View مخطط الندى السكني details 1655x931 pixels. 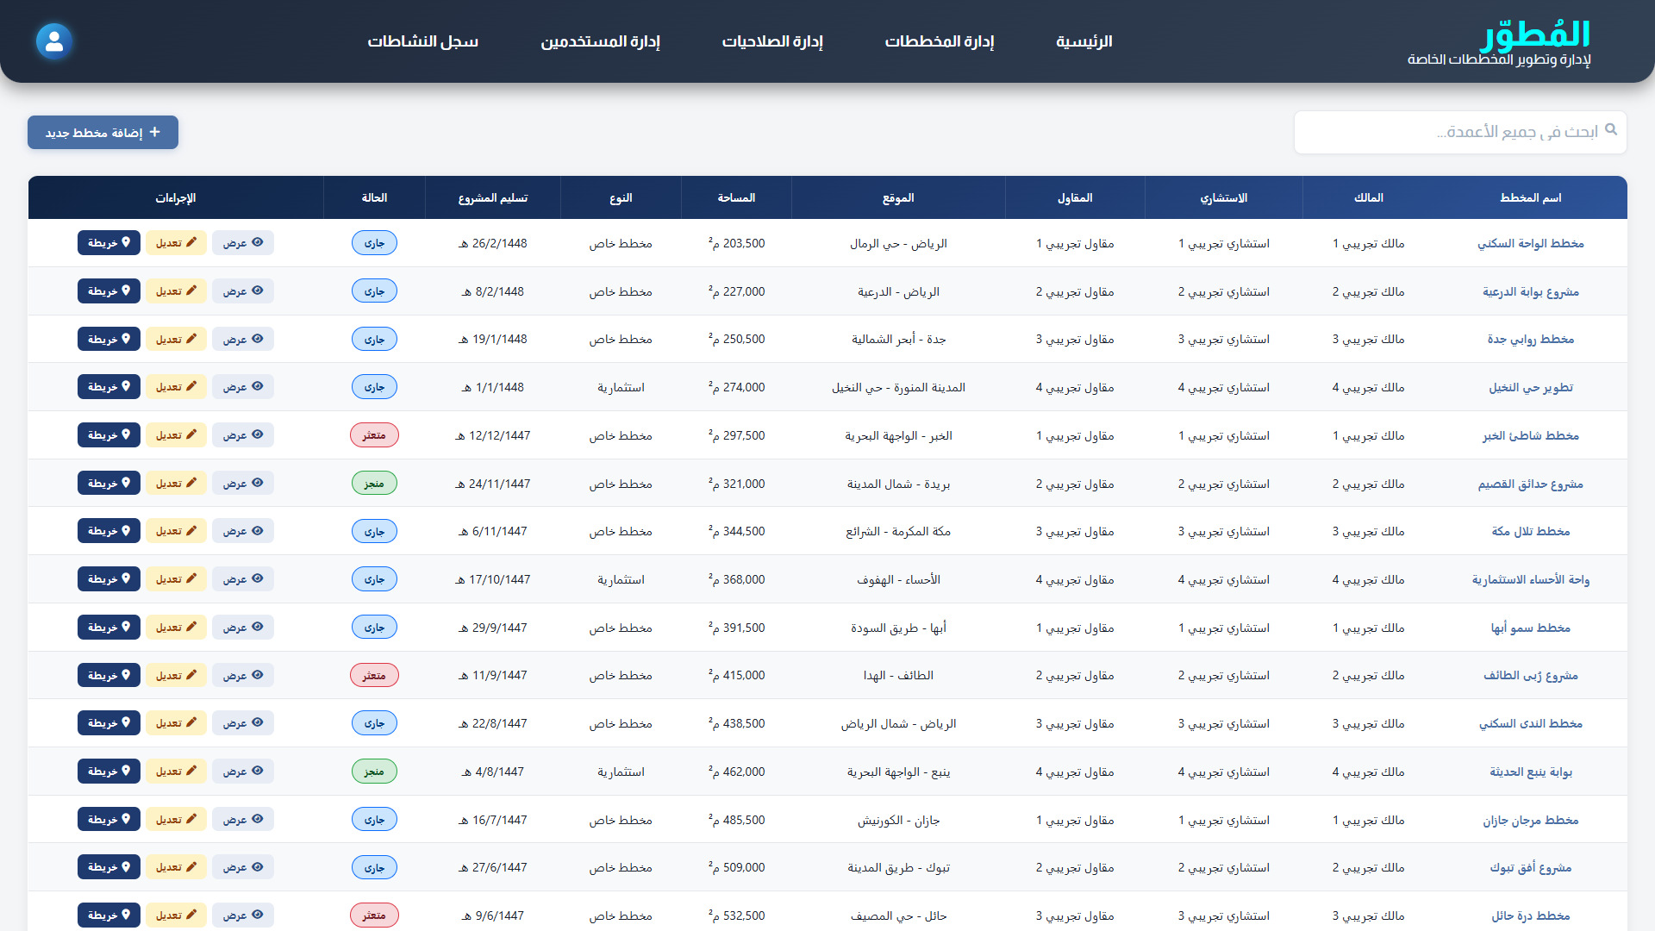click(243, 723)
